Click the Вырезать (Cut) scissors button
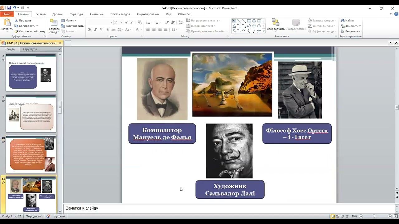Screen dimensions: 399x224 [23, 21]
